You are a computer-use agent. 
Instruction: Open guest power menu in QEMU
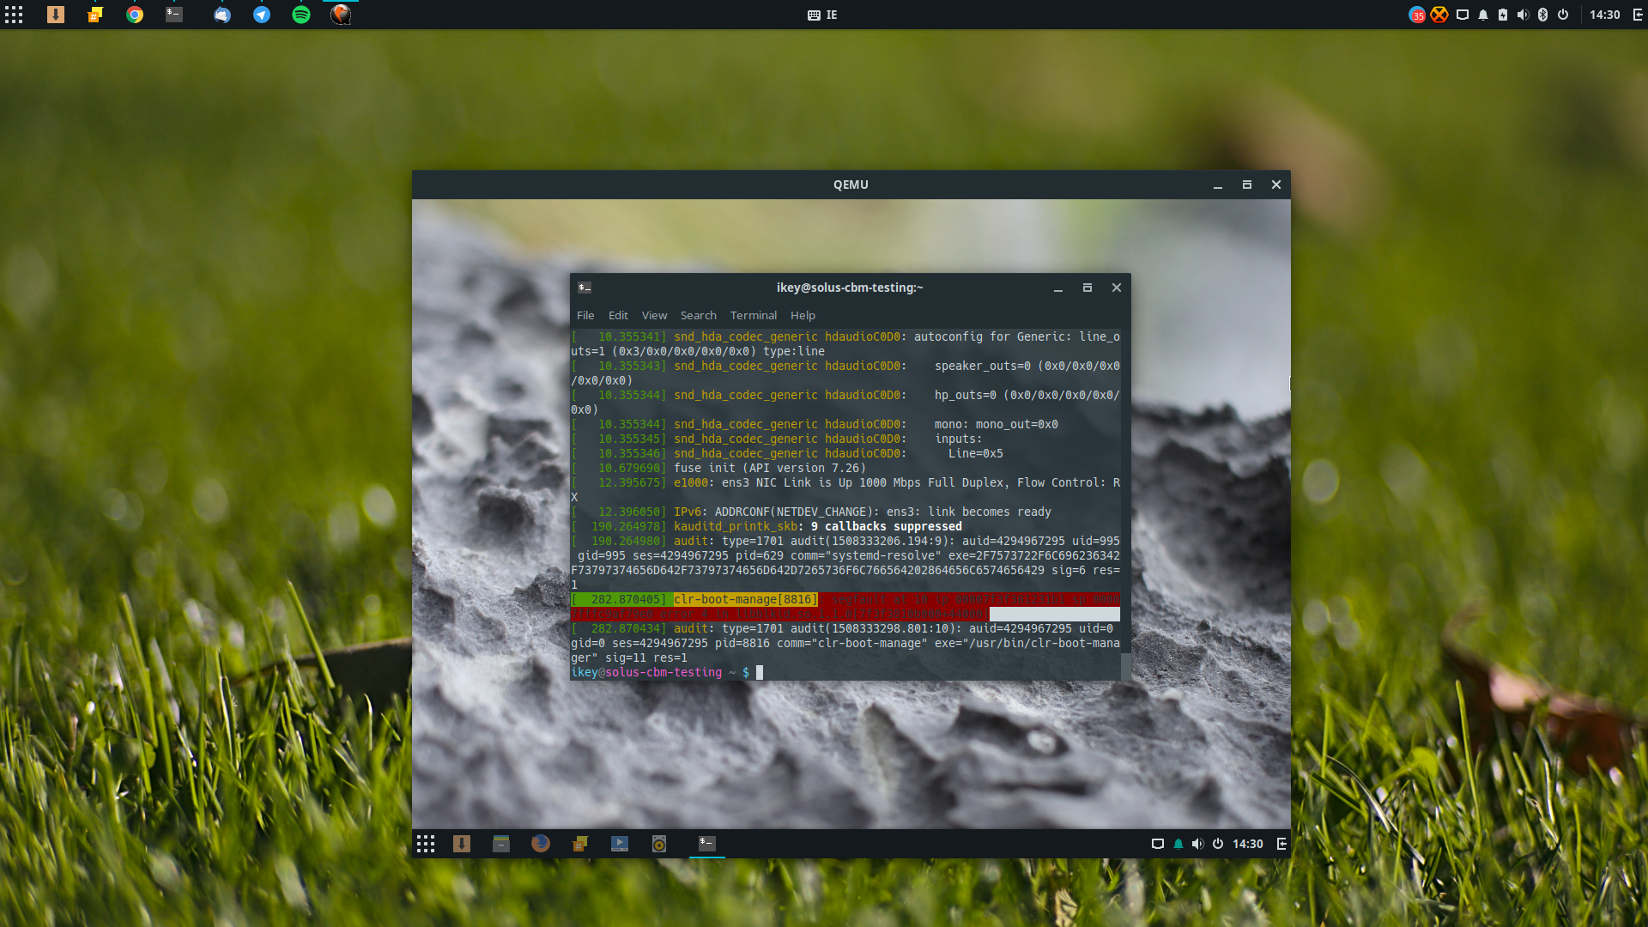tap(1218, 844)
